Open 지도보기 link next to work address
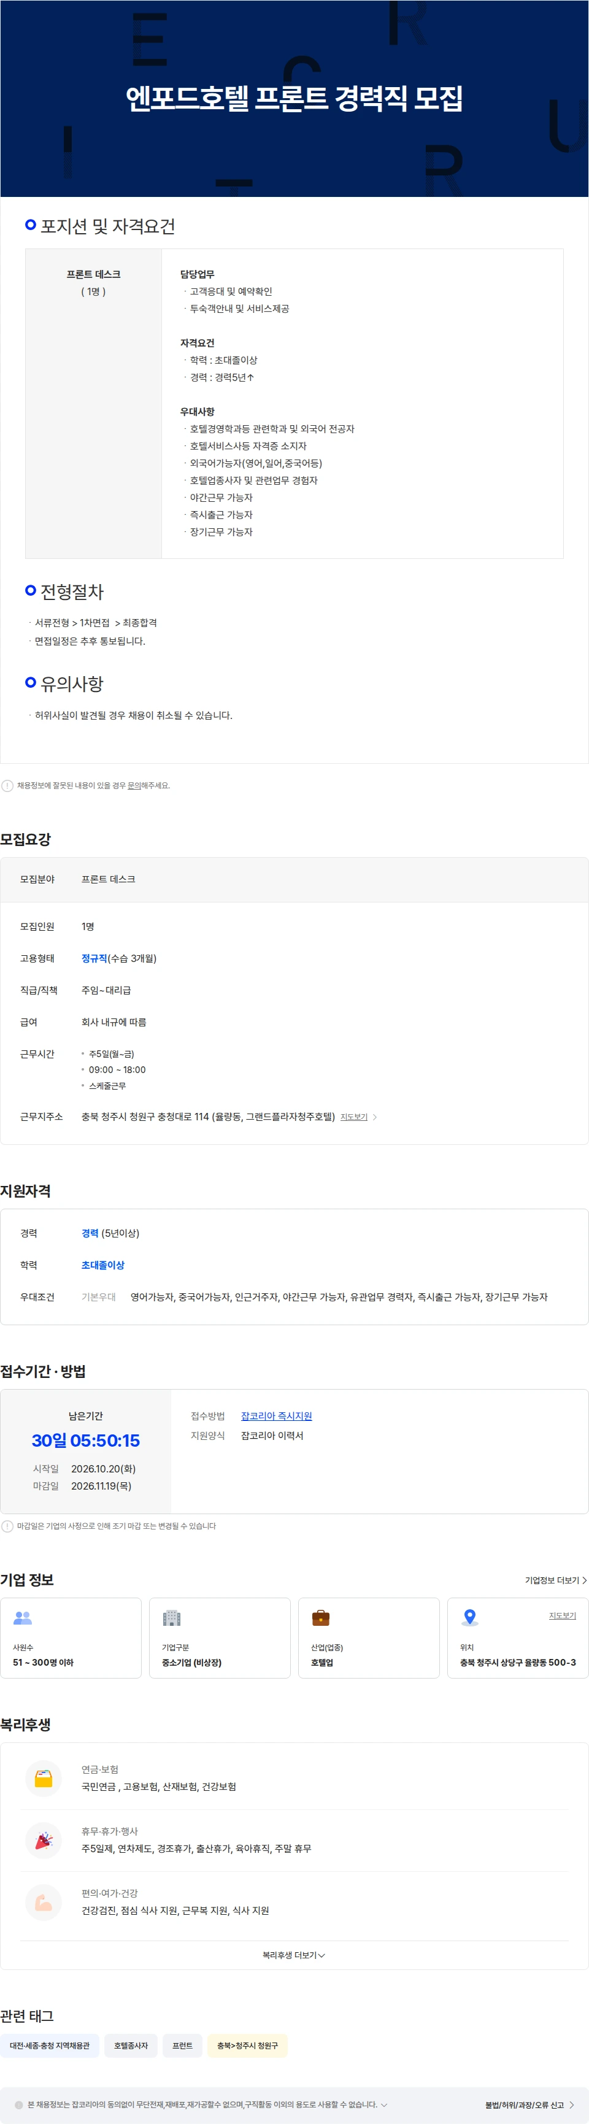589x2124 pixels. point(359,1117)
